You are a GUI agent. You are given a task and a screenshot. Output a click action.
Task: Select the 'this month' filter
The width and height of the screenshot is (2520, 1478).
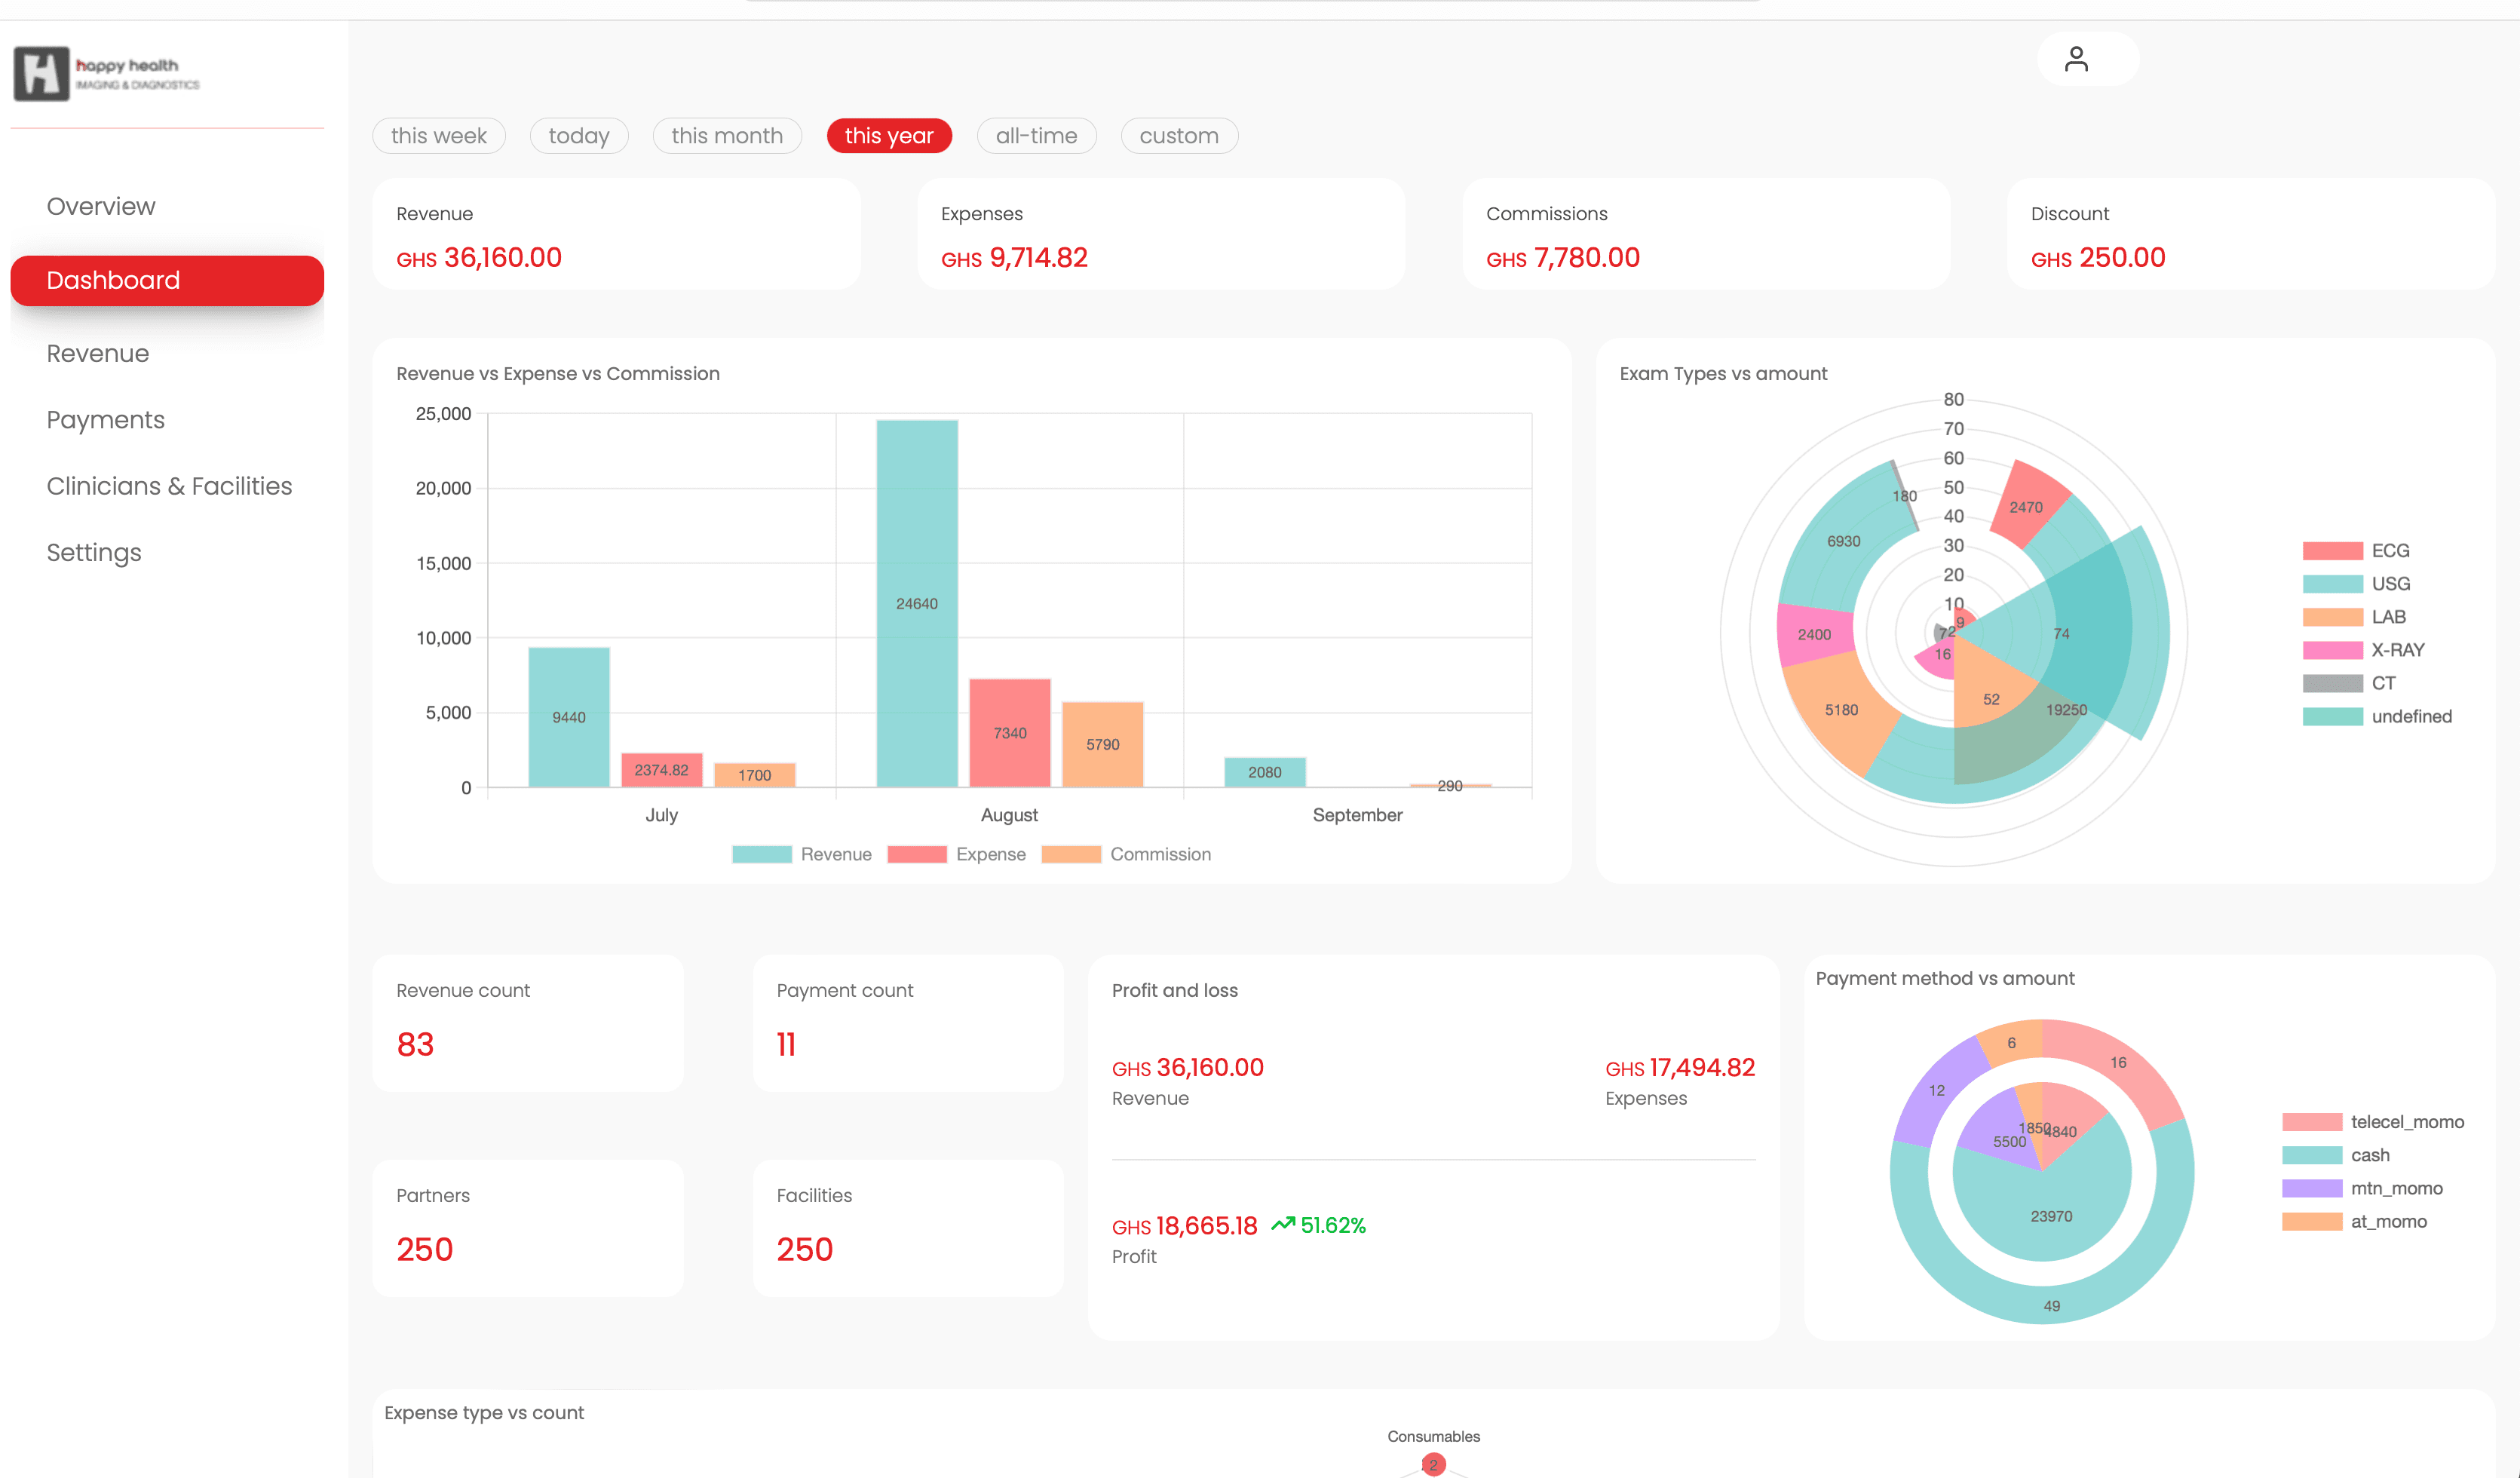point(727,136)
